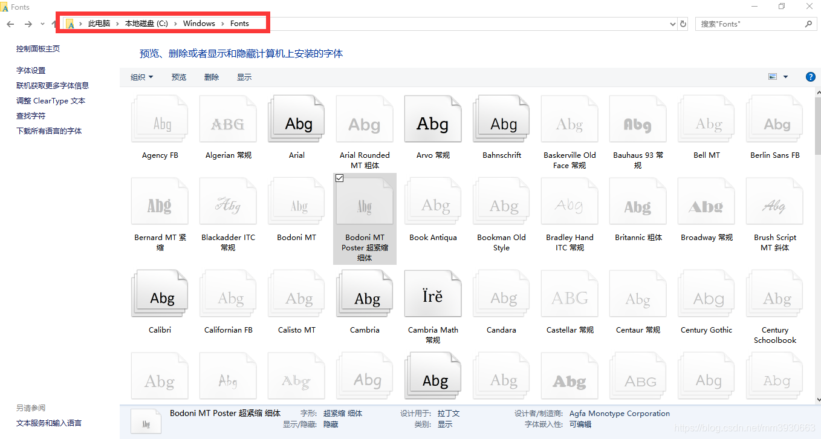
Task: Click 删除 in the toolbar
Action: pos(212,77)
